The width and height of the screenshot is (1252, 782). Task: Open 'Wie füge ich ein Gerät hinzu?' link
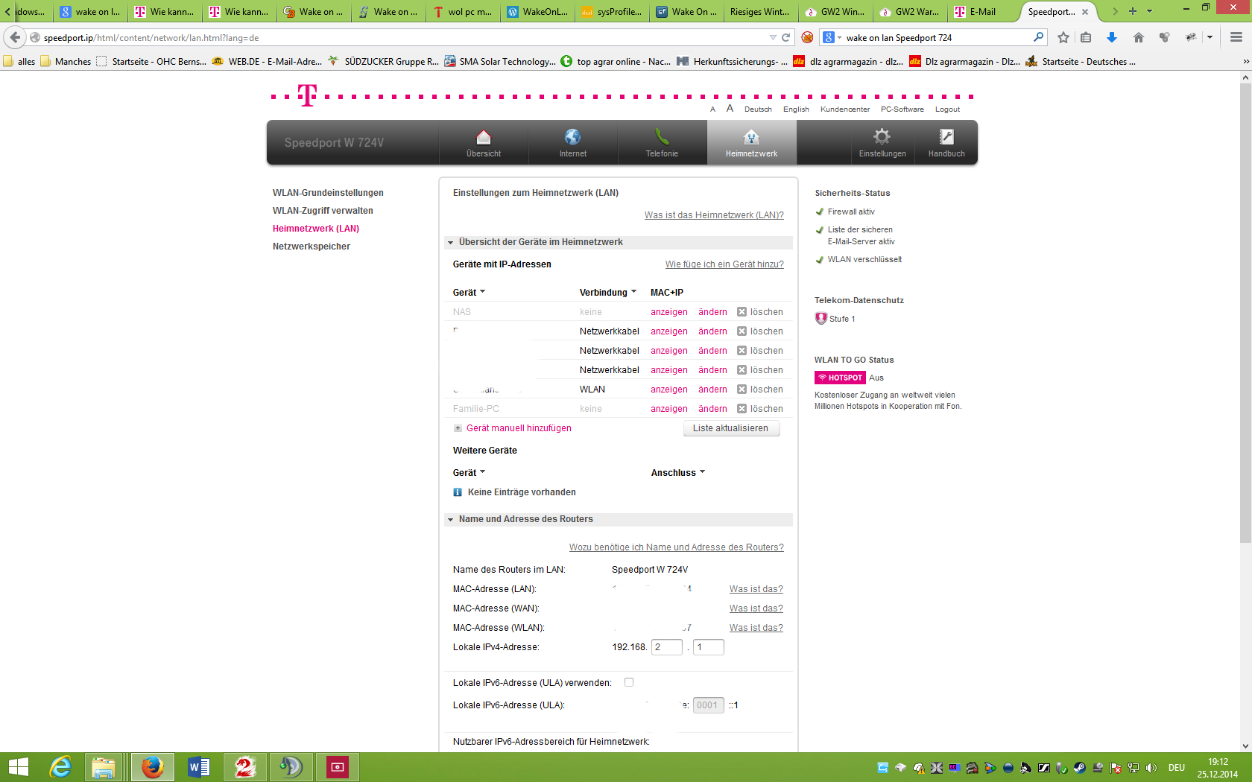point(724,264)
